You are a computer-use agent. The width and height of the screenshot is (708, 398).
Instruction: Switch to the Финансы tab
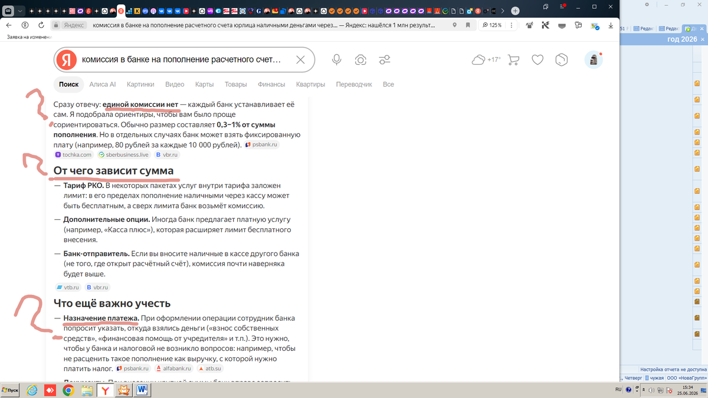pos(271,84)
